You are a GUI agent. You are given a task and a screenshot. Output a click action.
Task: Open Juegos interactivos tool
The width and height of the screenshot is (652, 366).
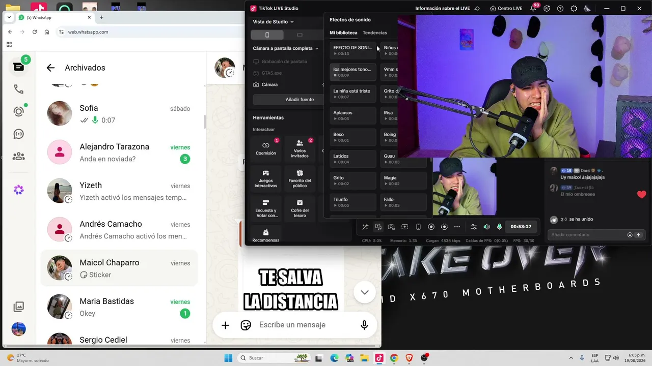click(266, 178)
